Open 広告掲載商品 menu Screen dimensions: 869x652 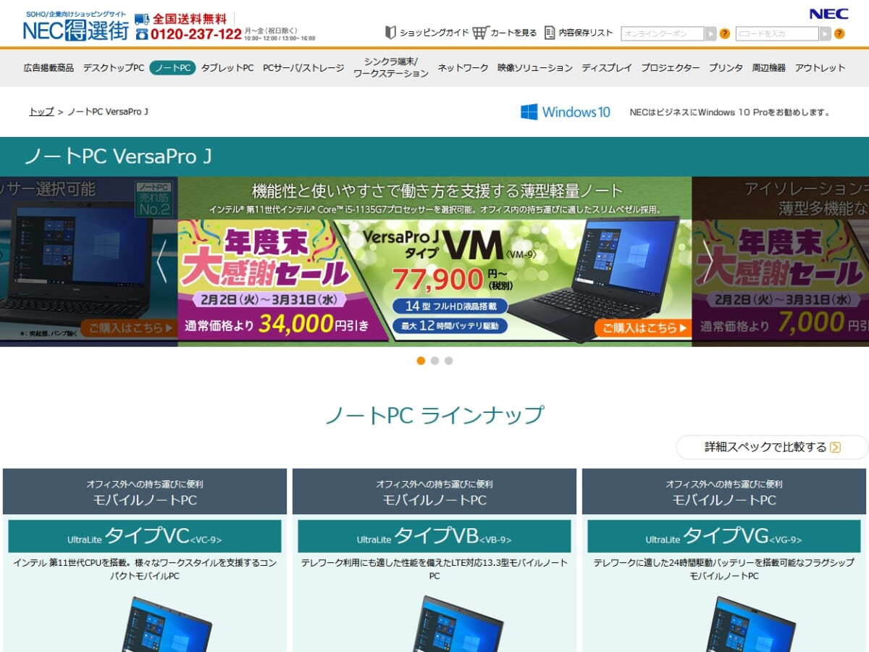tap(49, 68)
